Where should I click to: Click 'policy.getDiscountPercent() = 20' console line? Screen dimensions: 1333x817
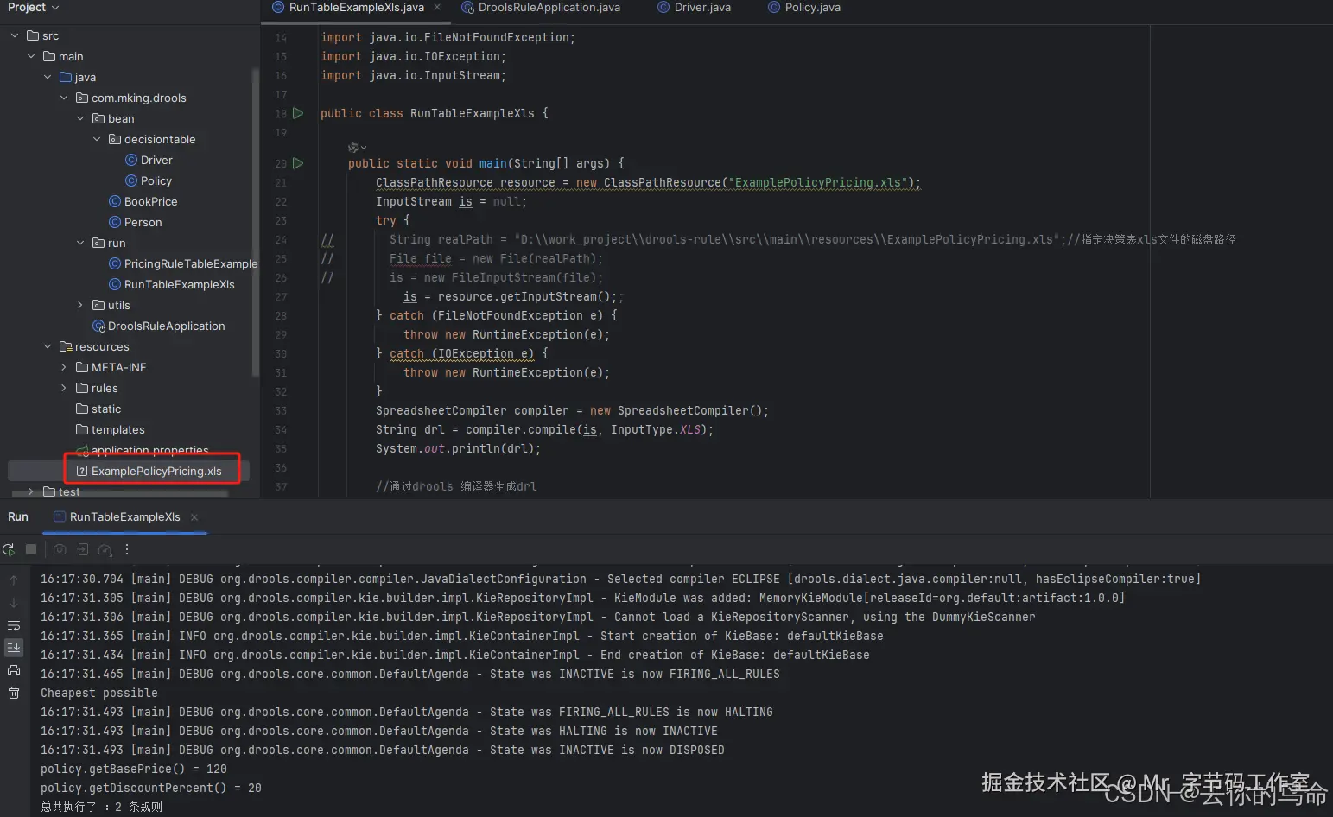click(151, 788)
